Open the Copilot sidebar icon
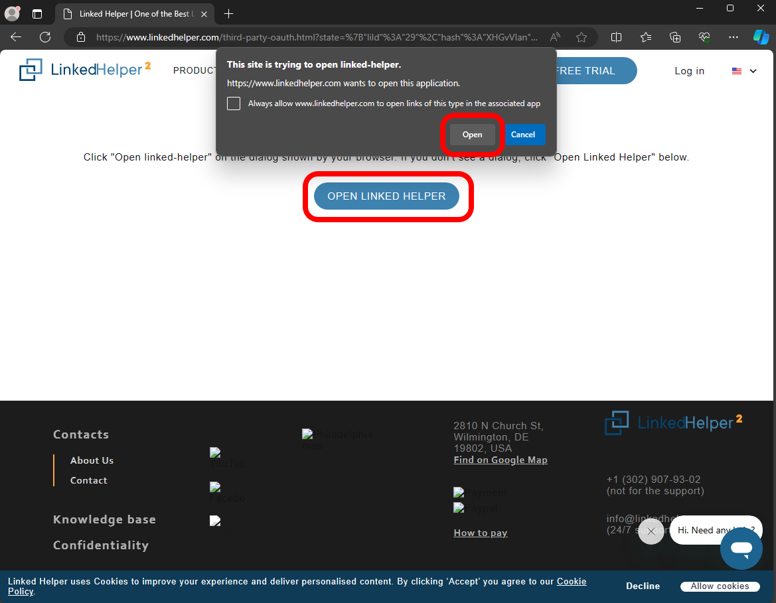This screenshot has height=603, width=776. point(761,37)
